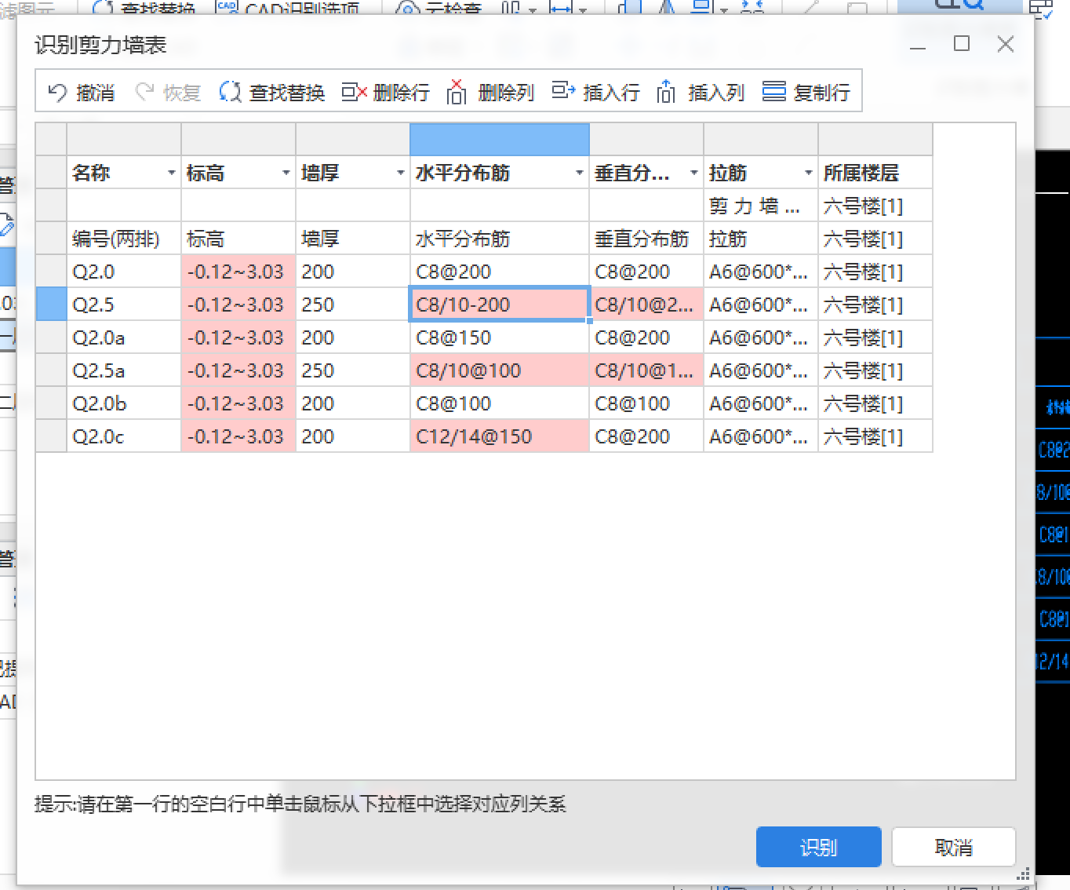Select cell Q2.0c in name column
This screenshot has width=1070, height=890.
(x=124, y=436)
